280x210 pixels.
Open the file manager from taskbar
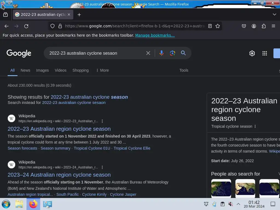tap(19, 204)
